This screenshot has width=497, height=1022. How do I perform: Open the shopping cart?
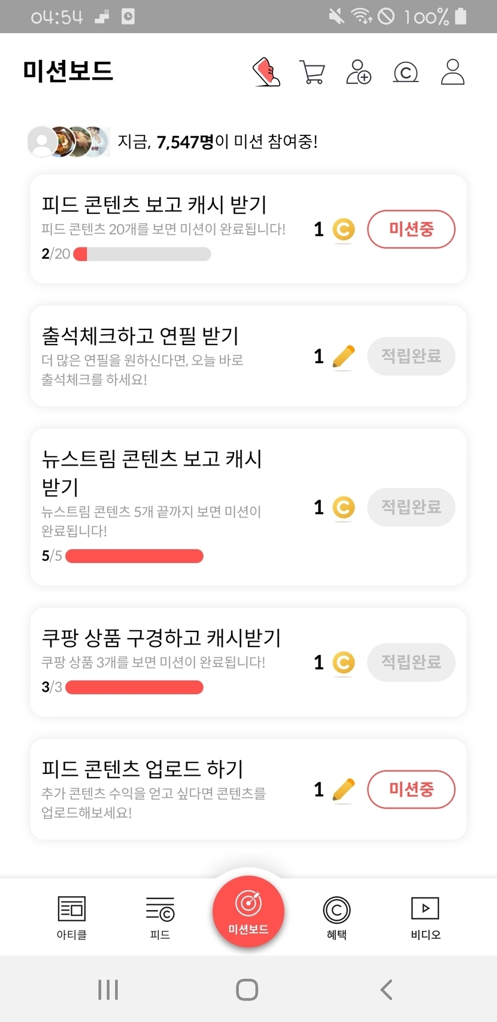(312, 72)
